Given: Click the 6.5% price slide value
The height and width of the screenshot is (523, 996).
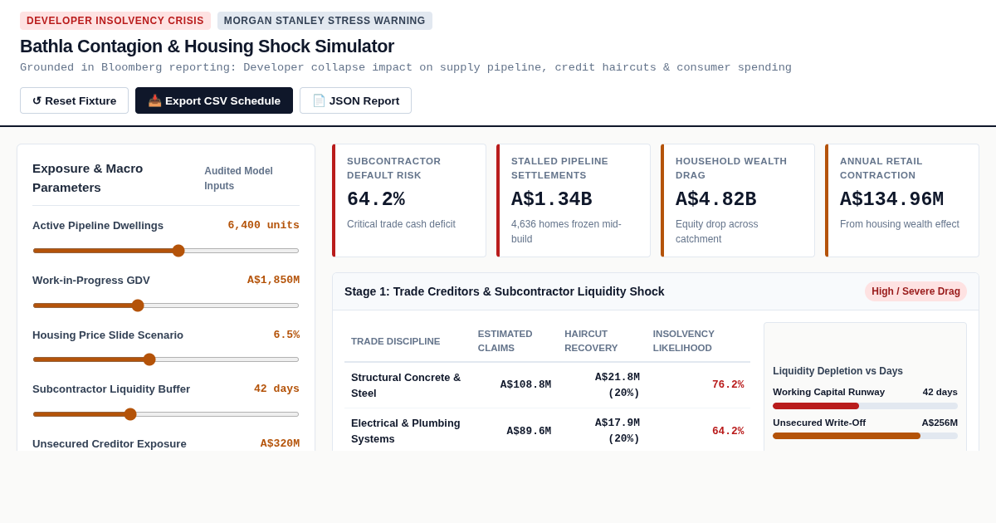Looking at the screenshot, I should 286,335.
